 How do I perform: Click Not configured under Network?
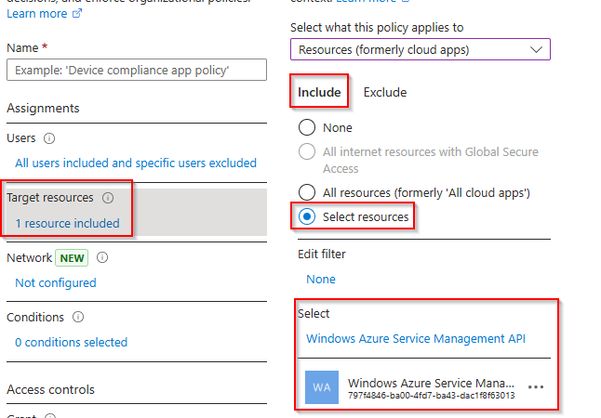(55, 282)
